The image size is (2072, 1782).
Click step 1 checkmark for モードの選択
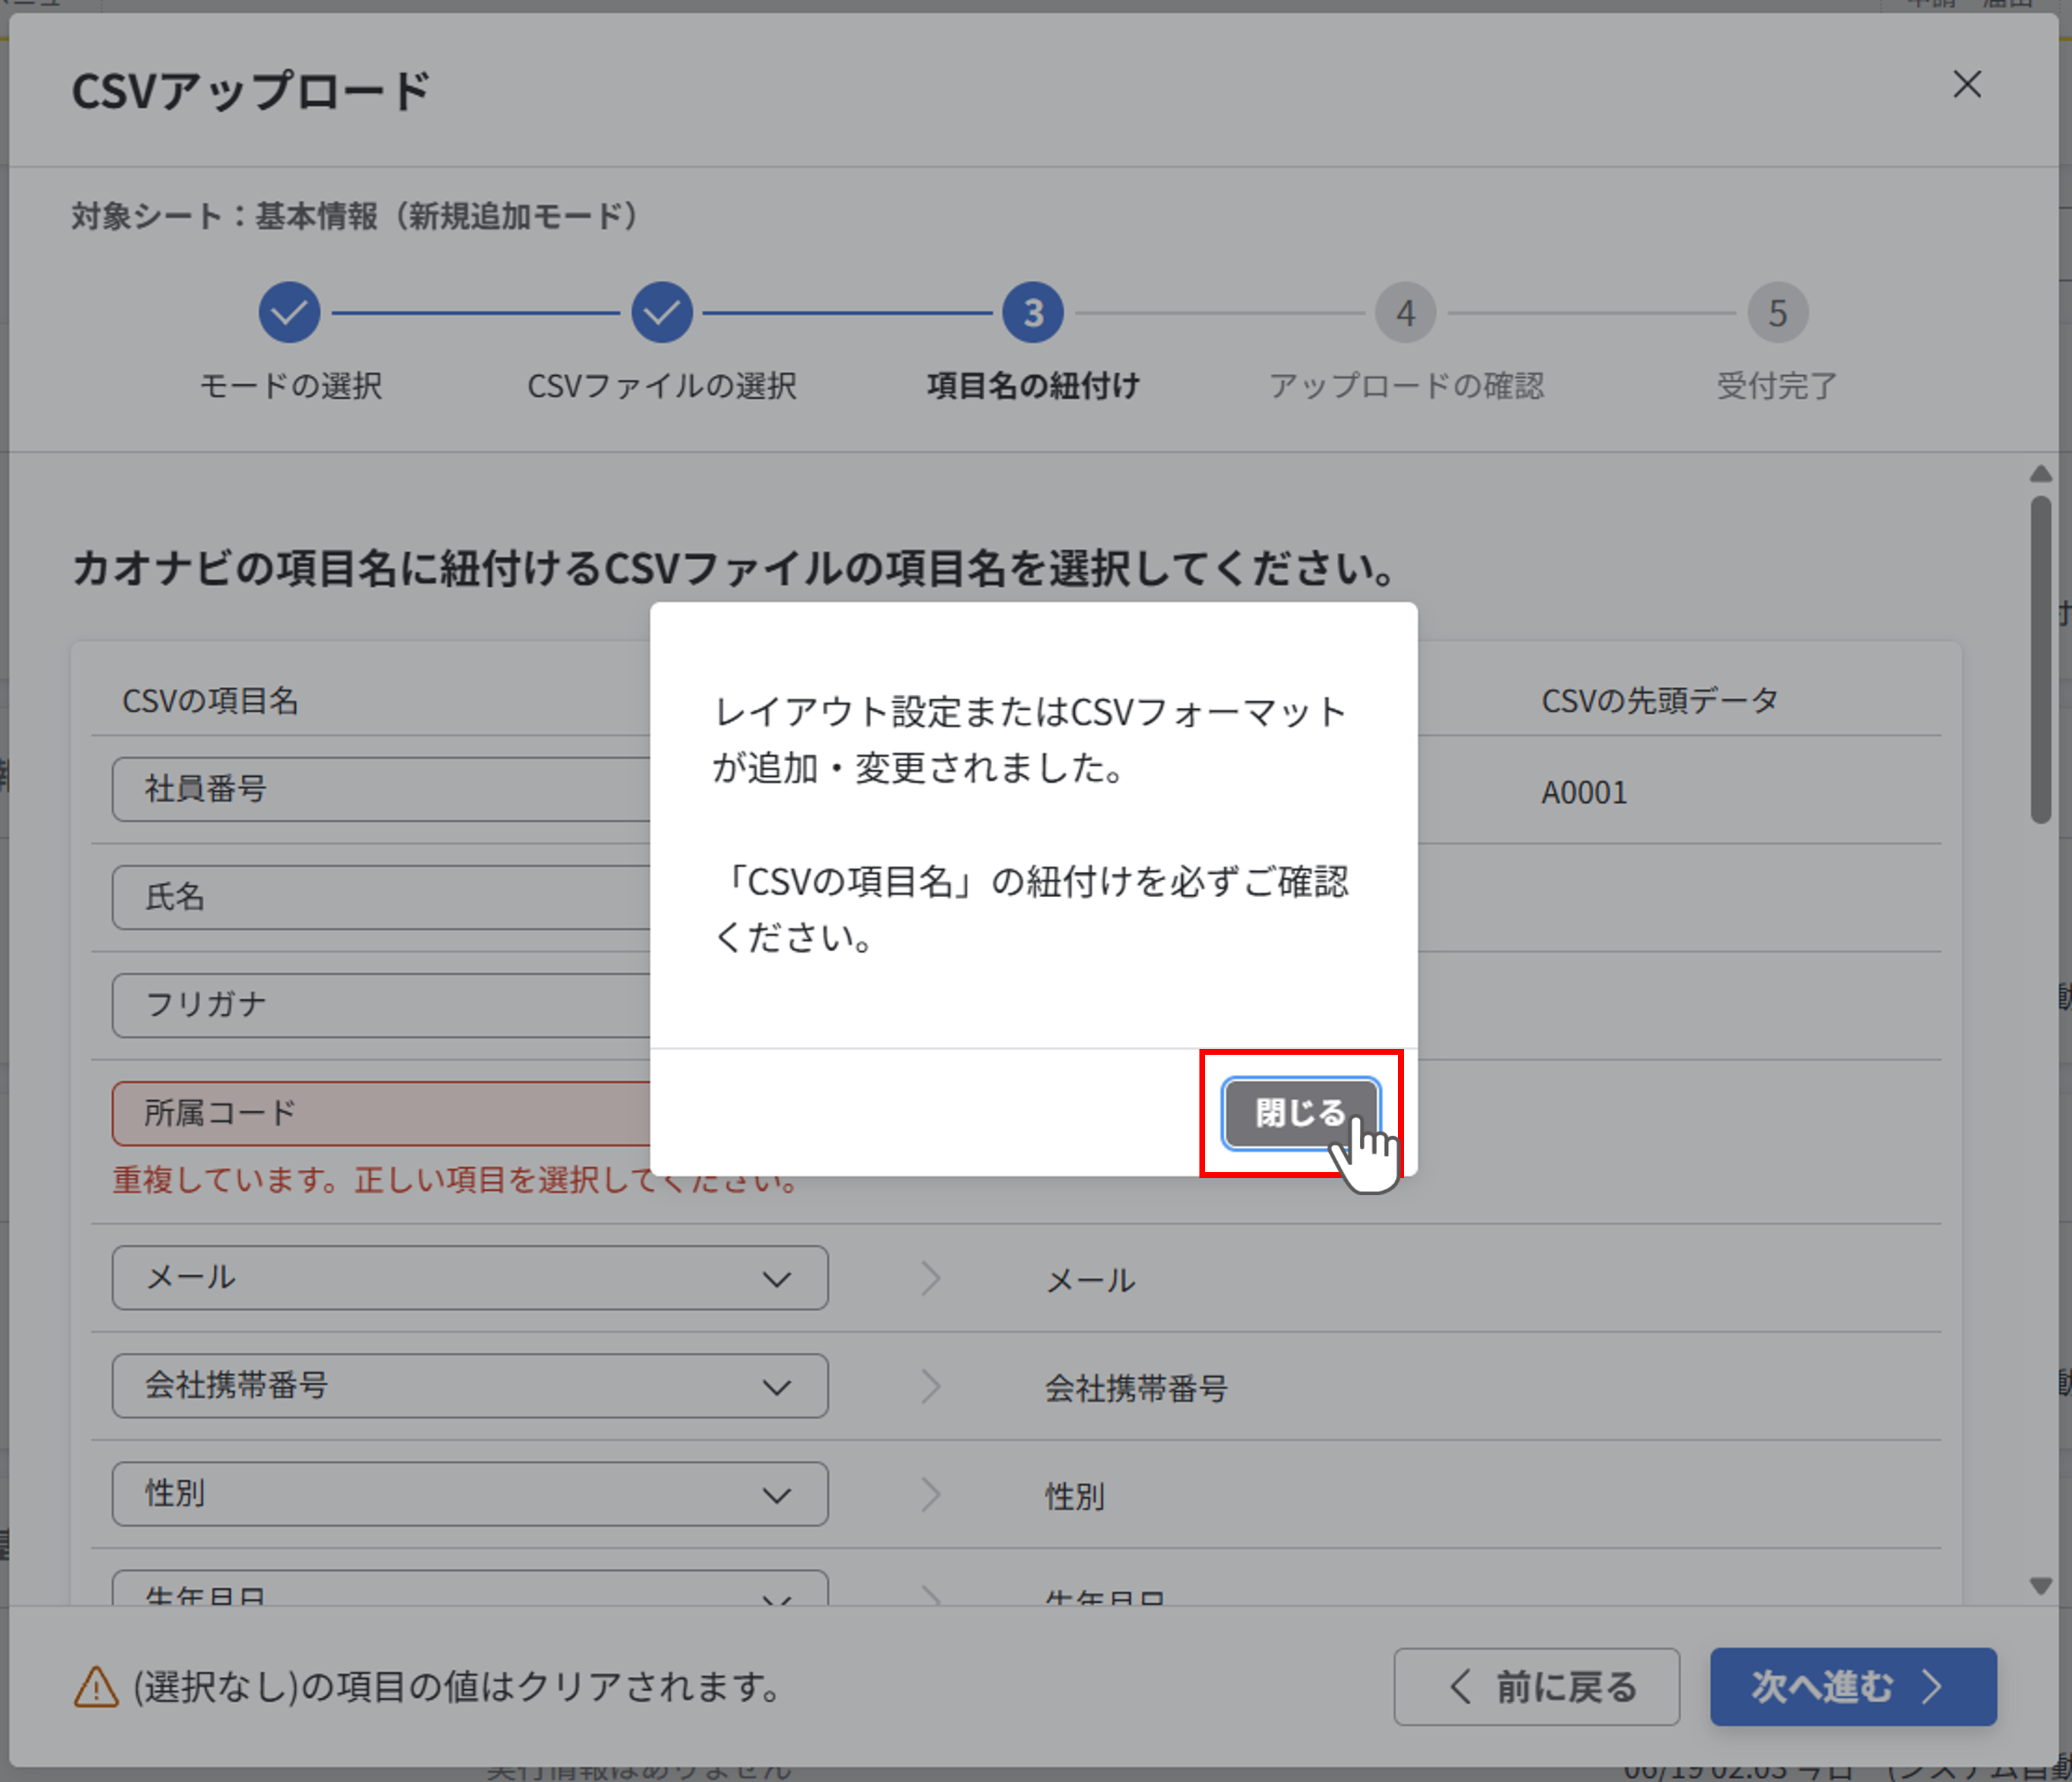289,313
